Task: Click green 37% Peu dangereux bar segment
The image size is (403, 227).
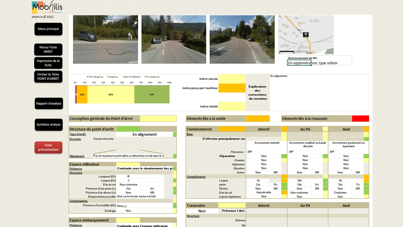Action: pos(152,95)
